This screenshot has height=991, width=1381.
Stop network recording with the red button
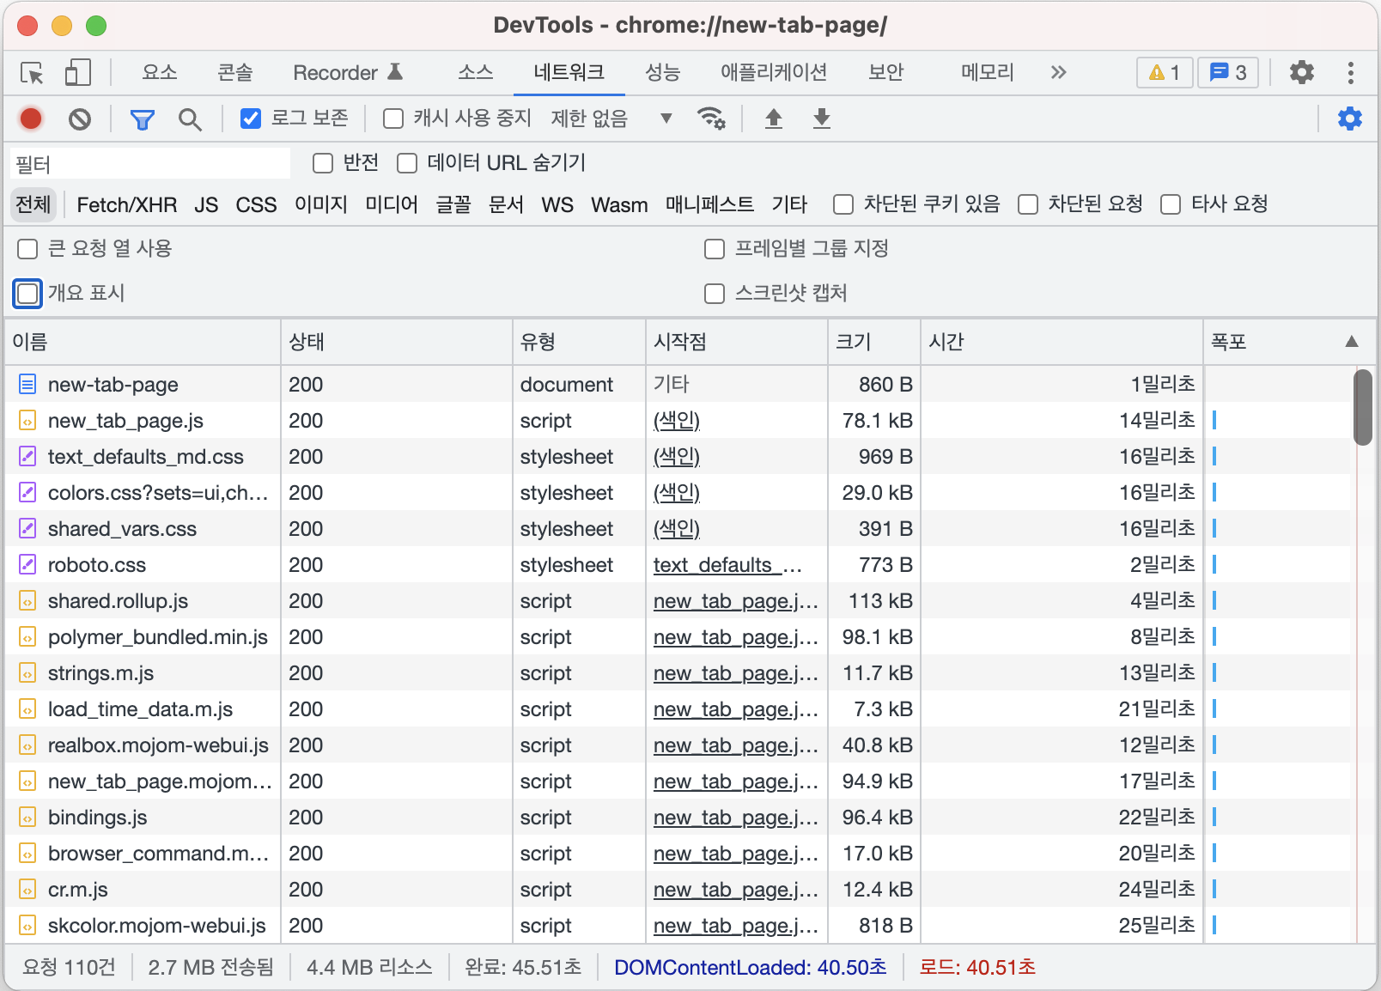click(31, 119)
